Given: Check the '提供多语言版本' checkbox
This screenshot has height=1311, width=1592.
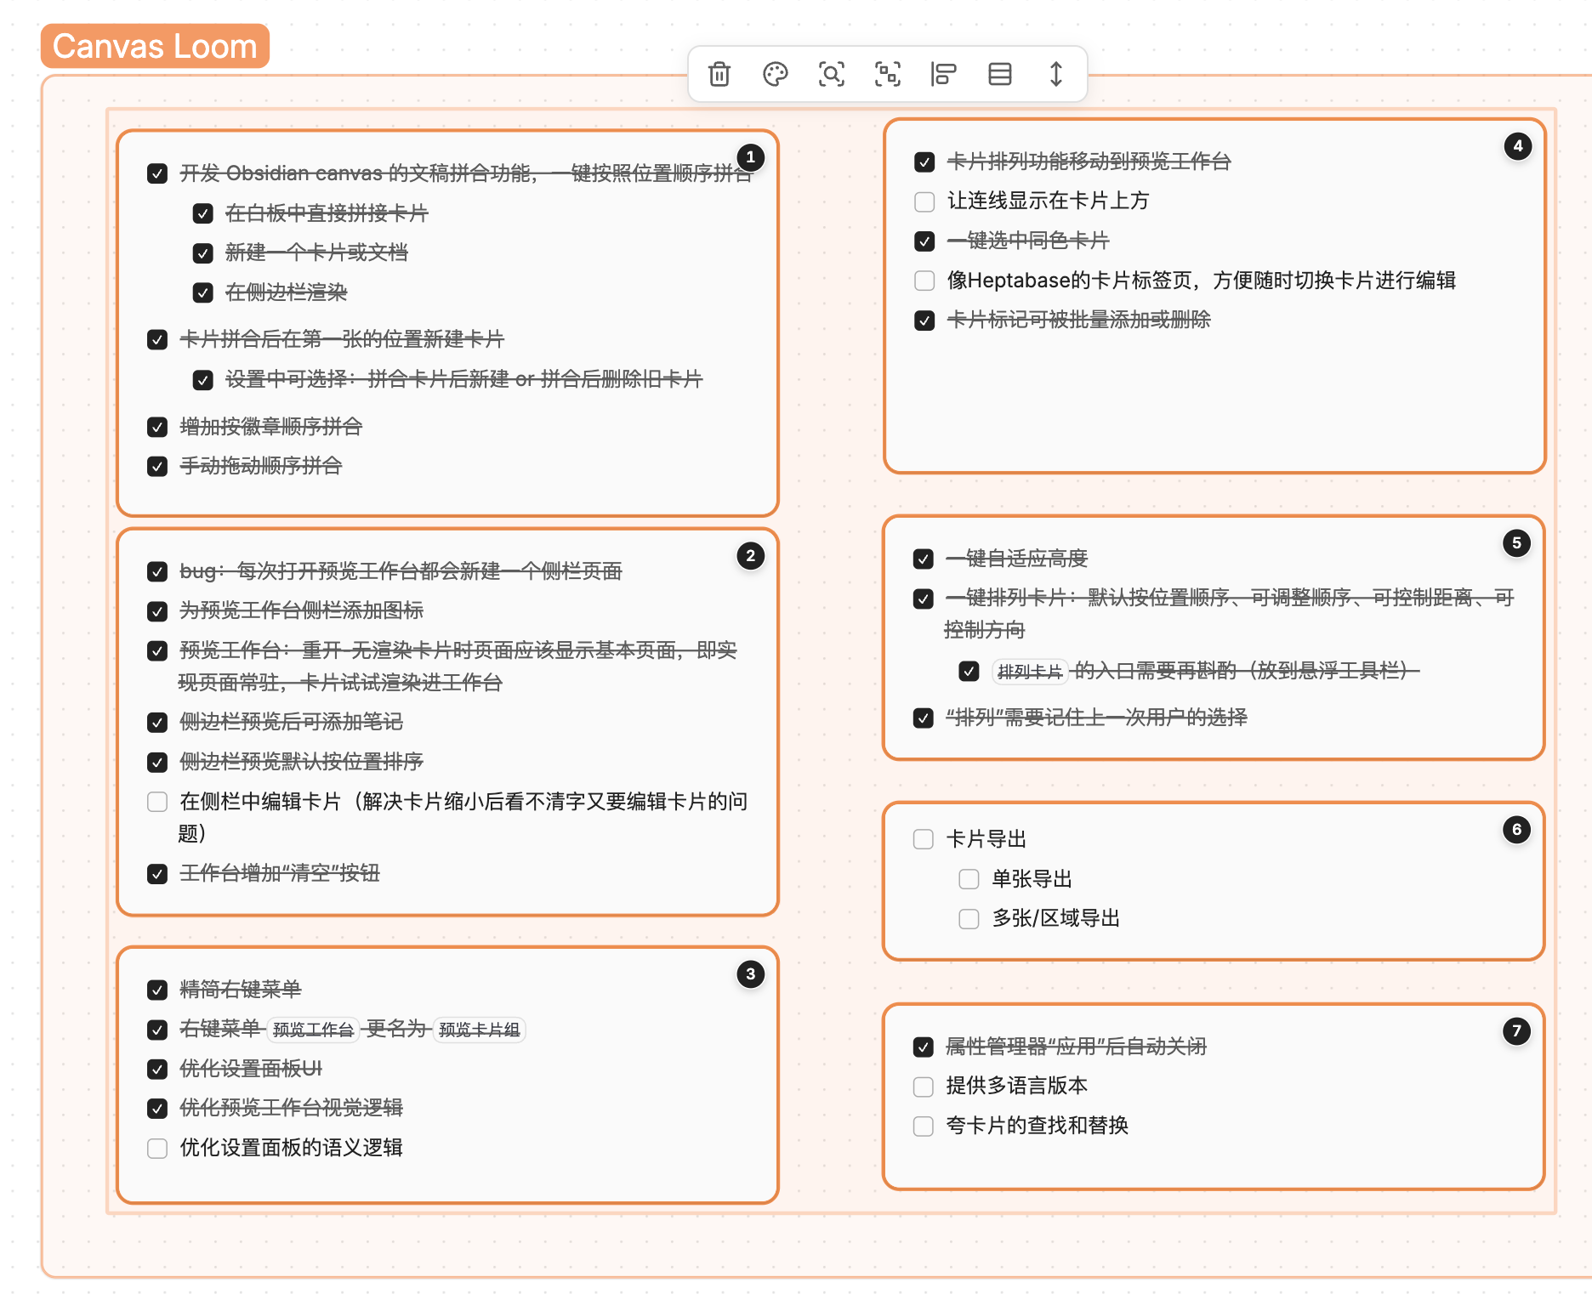Looking at the screenshot, I should 924,1087.
